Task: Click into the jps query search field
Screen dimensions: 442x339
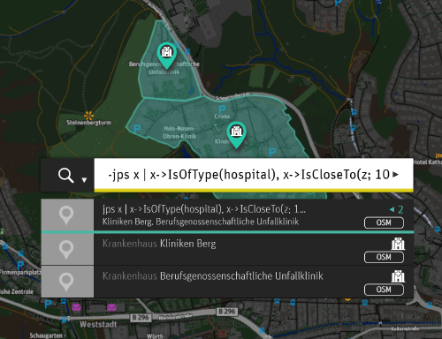Action: pyautogui.click(x=254, y=175)
